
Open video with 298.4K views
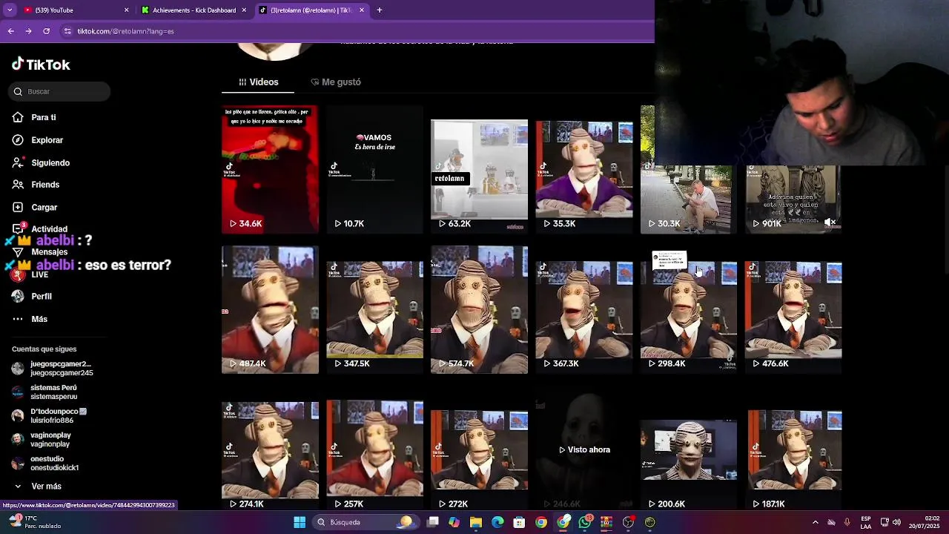click(689, 310)
